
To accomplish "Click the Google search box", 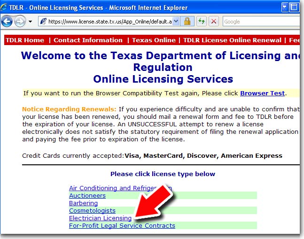I will click(261, 22).
